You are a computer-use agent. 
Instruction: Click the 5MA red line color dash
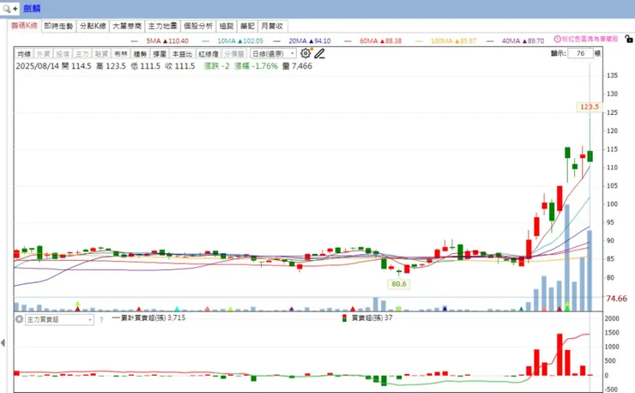135,41
